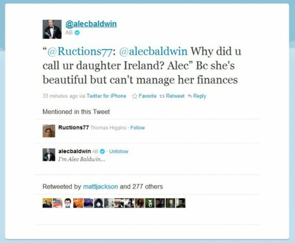
Task: Click the verified badge beside AB header
Action: tap(77, 33)
